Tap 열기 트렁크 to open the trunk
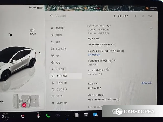The width and height of the screenshot is (163, 122). (x=33, y=32)
